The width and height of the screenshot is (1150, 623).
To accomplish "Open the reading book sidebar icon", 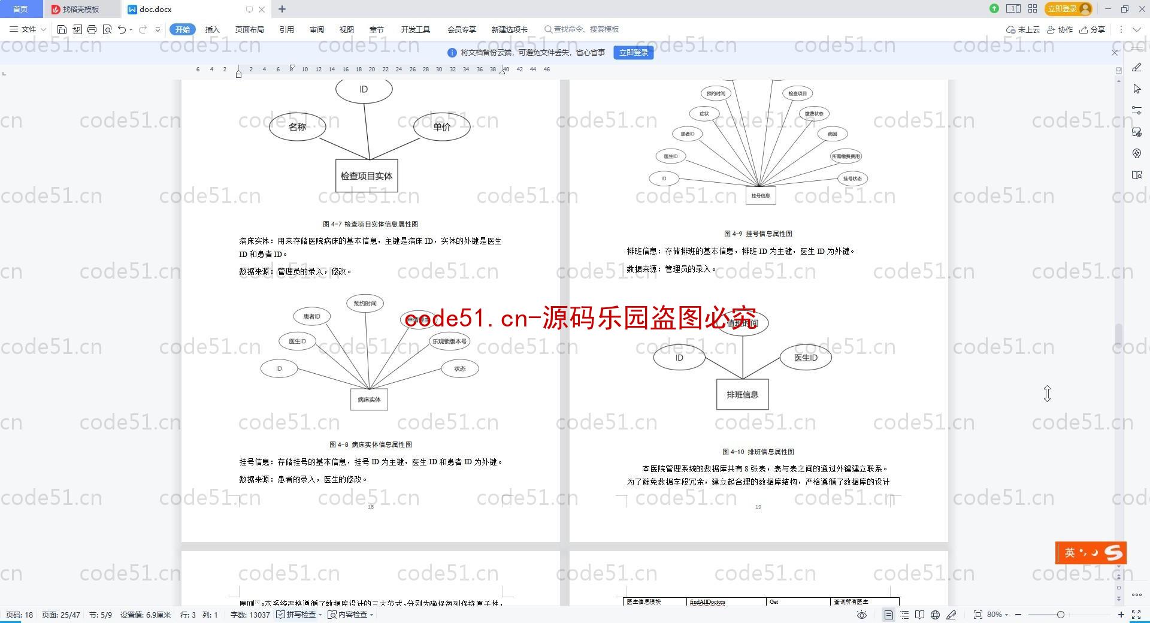I will click(x=1137, y=175).
